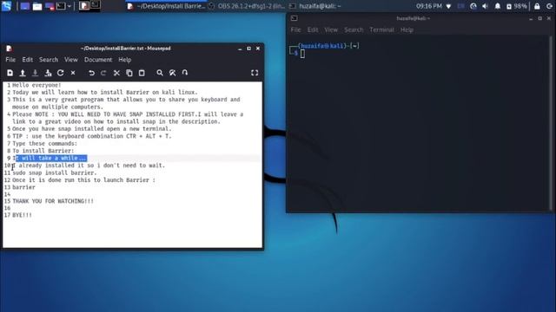Open the Kali applications menu icon

pyautogui.click(x=6, y=6)
